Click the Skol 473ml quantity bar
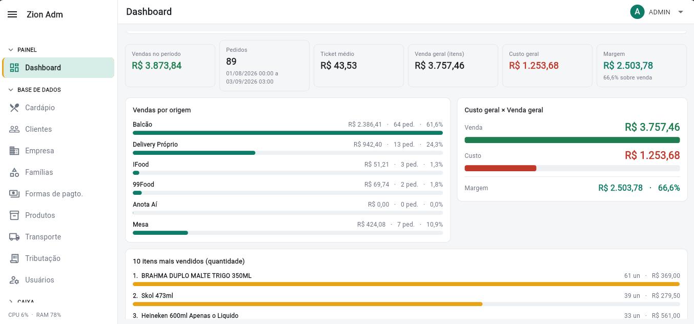 point(308,304)
